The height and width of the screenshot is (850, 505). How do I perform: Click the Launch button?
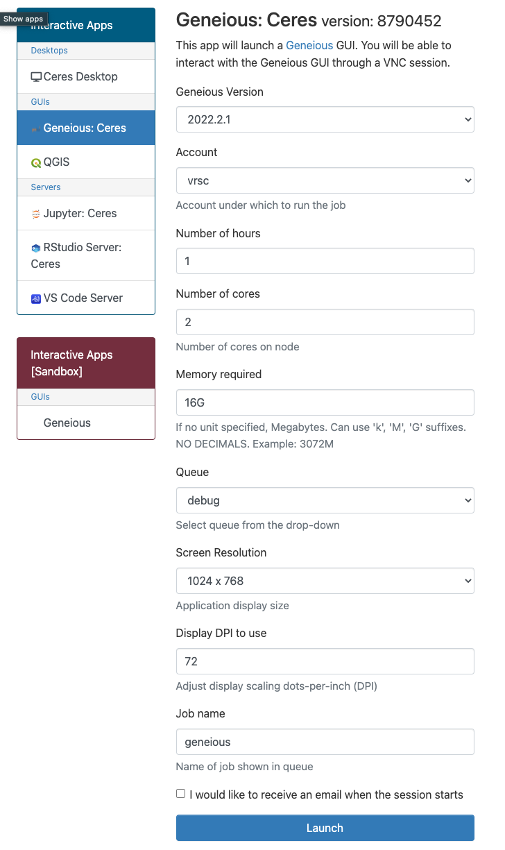tap(325, 828)
